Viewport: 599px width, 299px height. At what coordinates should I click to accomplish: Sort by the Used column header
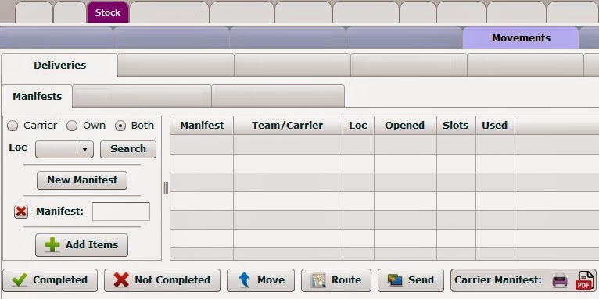point(495,126)
